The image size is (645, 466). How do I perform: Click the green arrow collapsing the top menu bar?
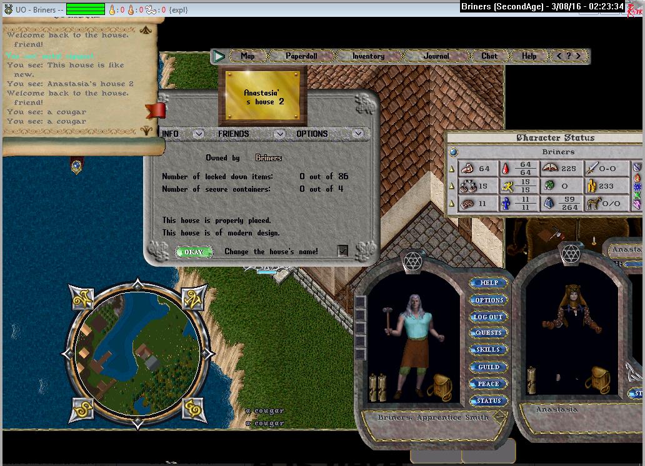[x=218, y=56]
